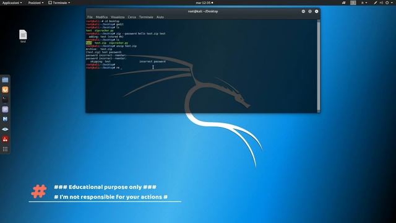The height and width of the screenshot is (223, 396).
Task: Open the File menu in the terminal
Action: click(x=90, y=17)
